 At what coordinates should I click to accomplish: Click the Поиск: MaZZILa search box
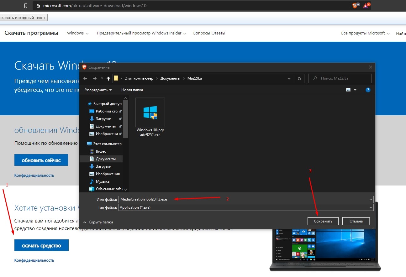tap(340, 78)
